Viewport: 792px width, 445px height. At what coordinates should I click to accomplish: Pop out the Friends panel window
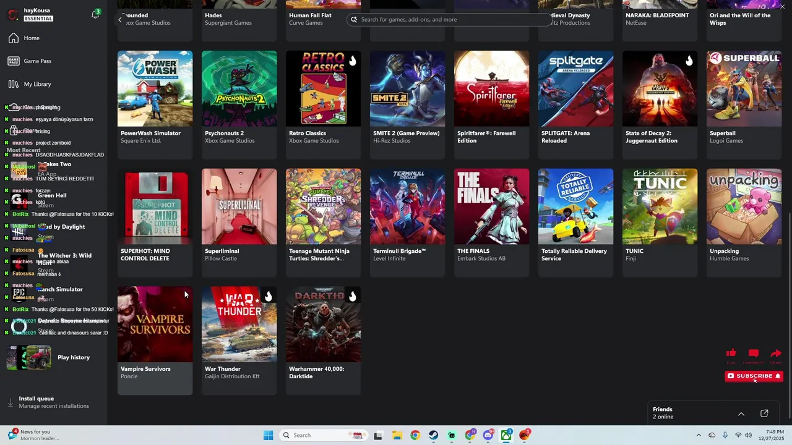coord(764,413)
